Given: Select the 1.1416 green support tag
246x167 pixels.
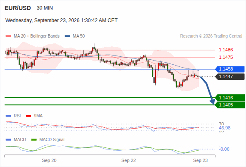Looking at the screenshot, I should point(230,98).
